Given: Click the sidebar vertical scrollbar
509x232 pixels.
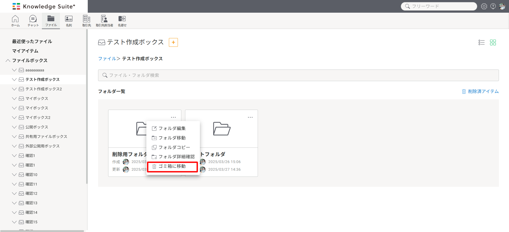Looking at the screenshot, I should [x=87, y=106].
